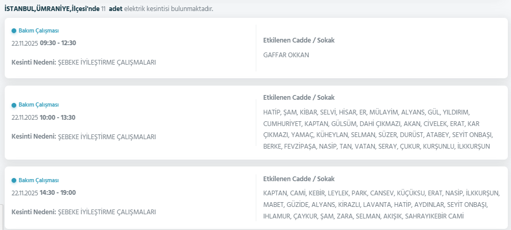Click the street list starting with KAPTAN, CAMİ, KEBİR
This screenshot has width=511, height=230.
(381, 204)
